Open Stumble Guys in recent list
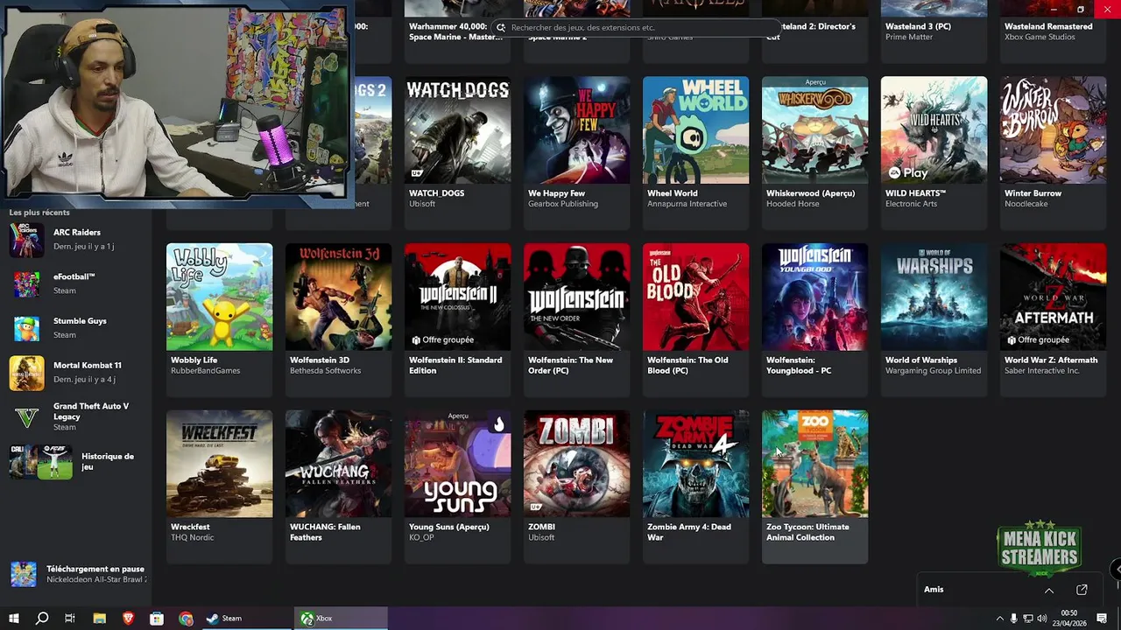 74,327
